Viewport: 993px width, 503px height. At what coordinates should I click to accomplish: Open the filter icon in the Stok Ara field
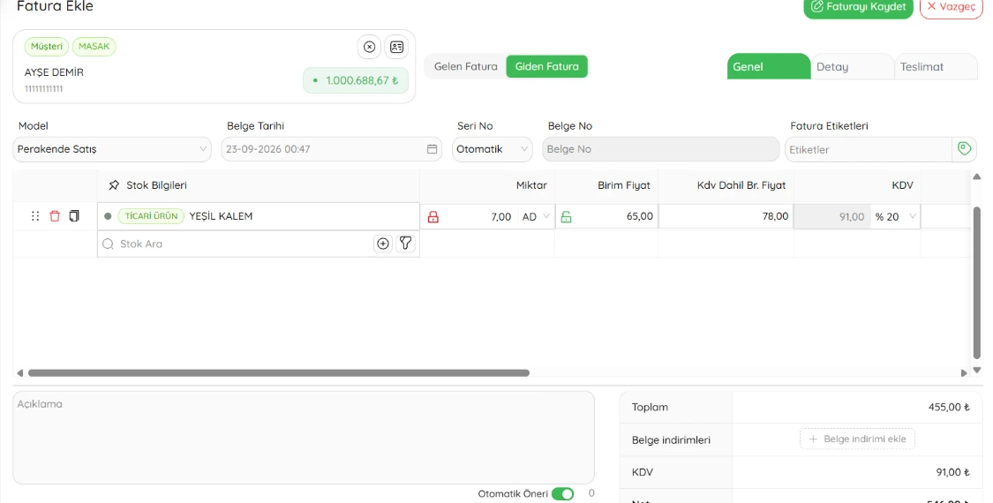pyautogui.click(x=406, y=244)
